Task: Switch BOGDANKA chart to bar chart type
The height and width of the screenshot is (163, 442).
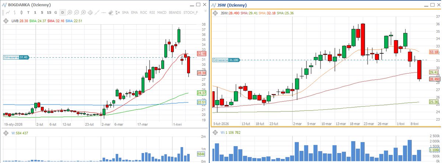Action: (x=15, y=13)
